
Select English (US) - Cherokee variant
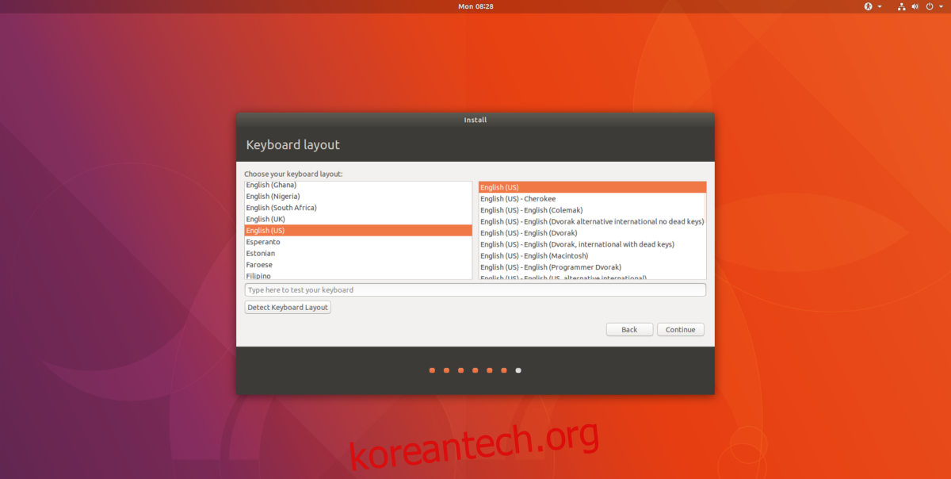(x=518, y=199)
